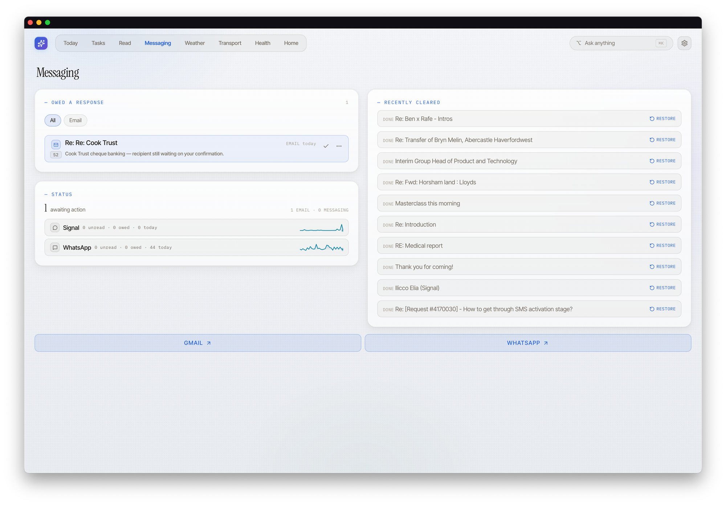Open settings via the gear icon
Screen dimensions: 726x505
(684, 43)
